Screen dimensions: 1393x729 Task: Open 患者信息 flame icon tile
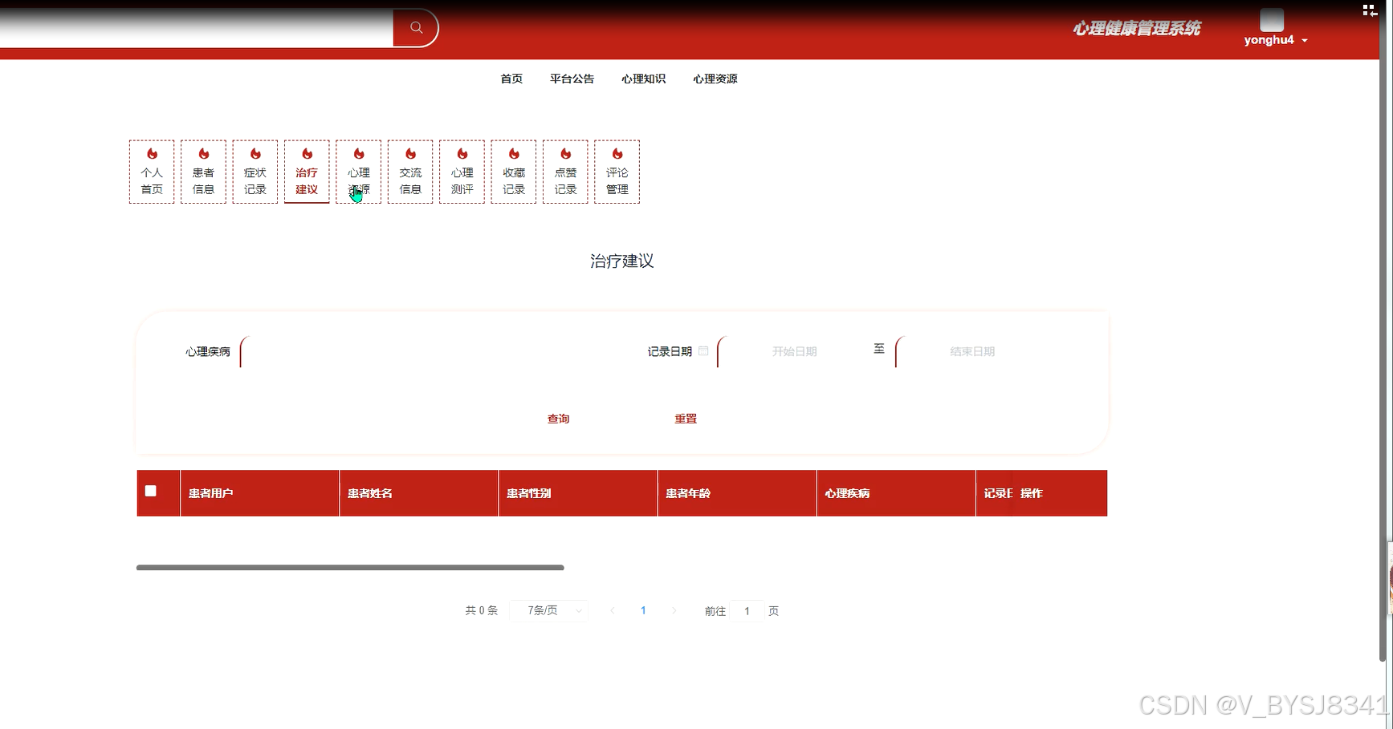(203, 172)
